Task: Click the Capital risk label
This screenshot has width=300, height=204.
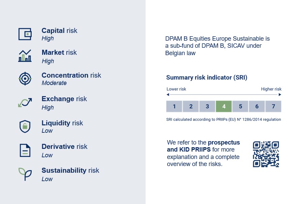Action: pyautogui.click(x=59, y=31)
